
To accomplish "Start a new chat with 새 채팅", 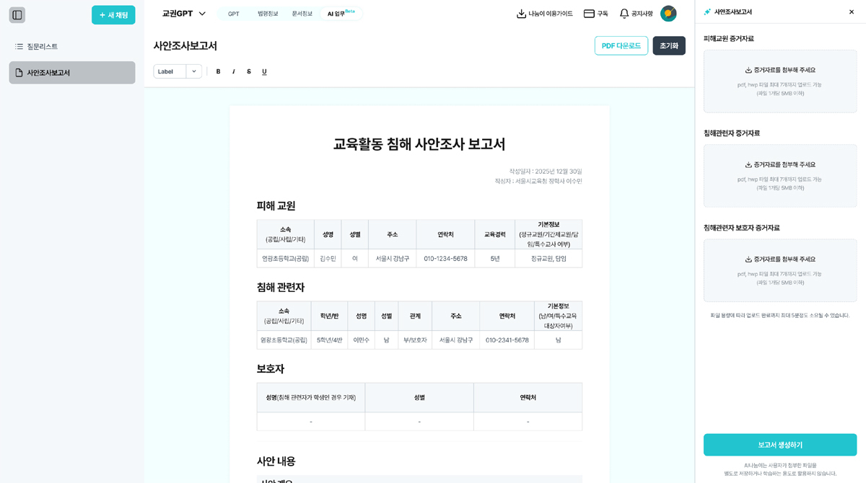I will (113, 14).
